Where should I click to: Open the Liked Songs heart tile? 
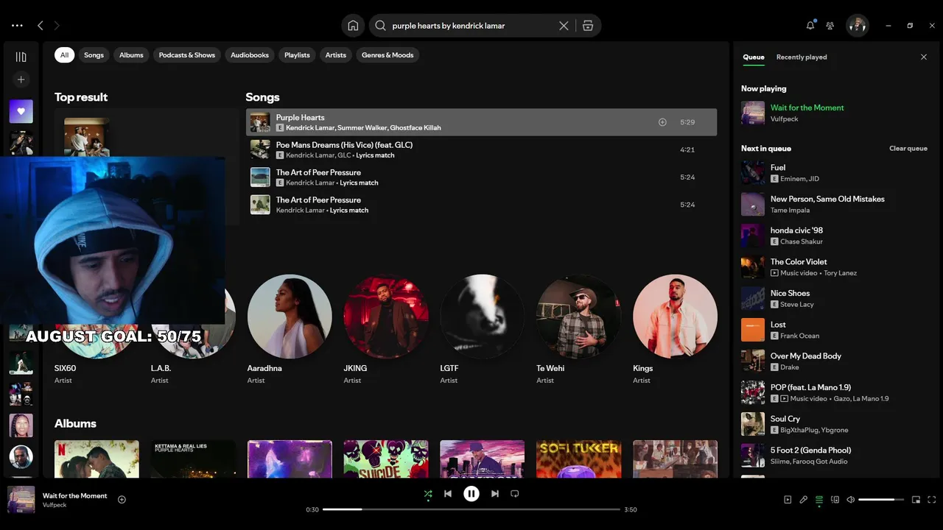(x=21, y=111)
